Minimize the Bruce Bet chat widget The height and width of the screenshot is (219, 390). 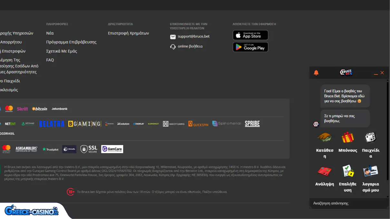(x=376, y=73)
